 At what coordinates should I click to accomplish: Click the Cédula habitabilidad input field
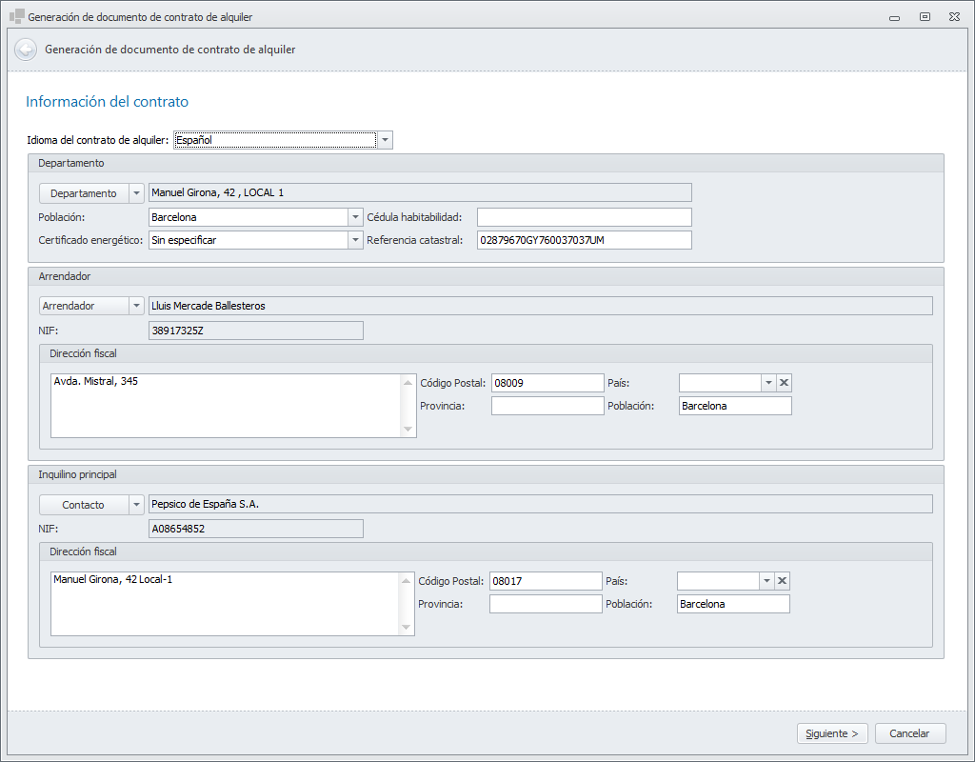pyautogui.click(x=584, y=217)
